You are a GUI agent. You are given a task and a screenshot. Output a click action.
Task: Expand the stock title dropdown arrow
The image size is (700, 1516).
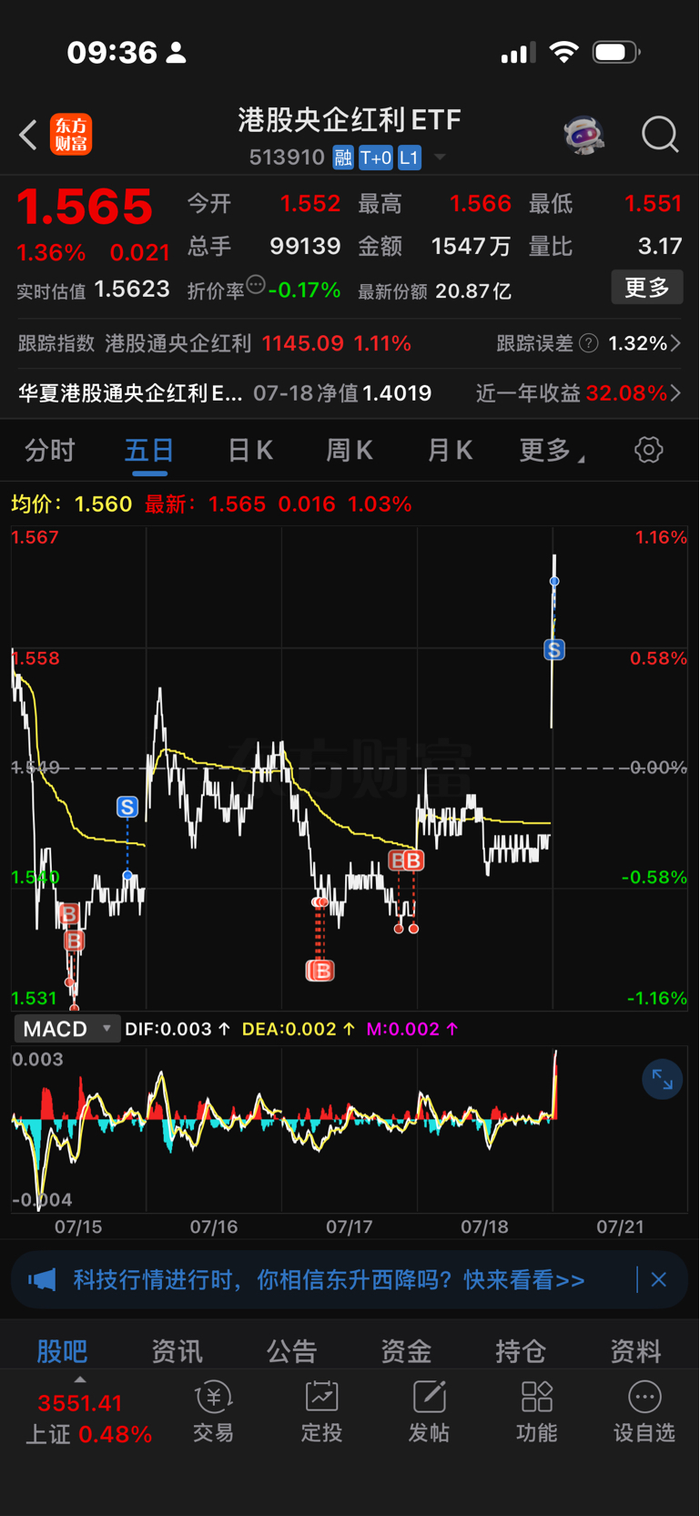(440, 158)
